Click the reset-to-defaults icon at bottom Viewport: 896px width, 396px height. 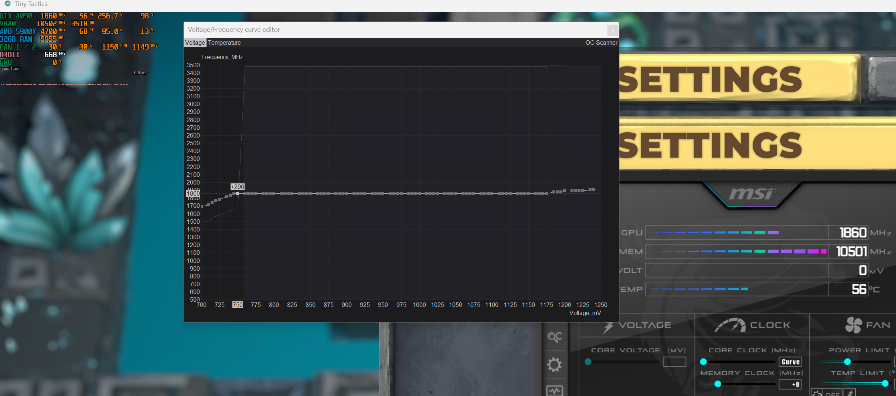coord(817,394)
